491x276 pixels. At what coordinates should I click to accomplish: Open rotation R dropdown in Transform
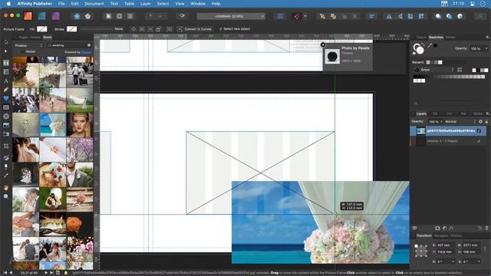453,261
